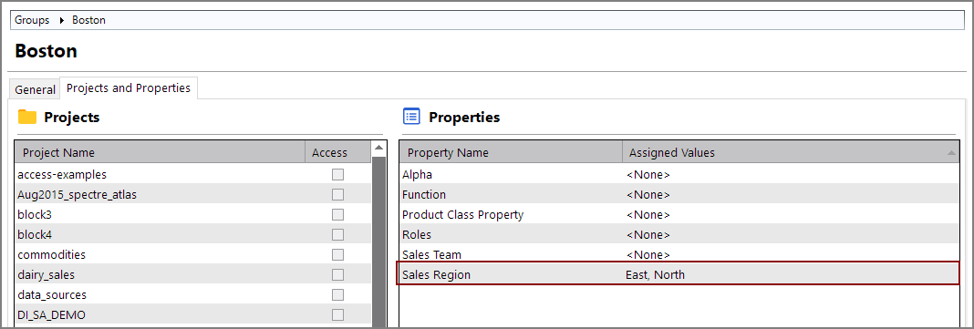This screenshot has width=974, height=329.
Task: Click <None> value for Product Class Property
Action: coord(648,215)
